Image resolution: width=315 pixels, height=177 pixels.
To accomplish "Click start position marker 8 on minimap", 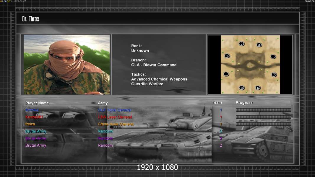I will coord(242,88).
